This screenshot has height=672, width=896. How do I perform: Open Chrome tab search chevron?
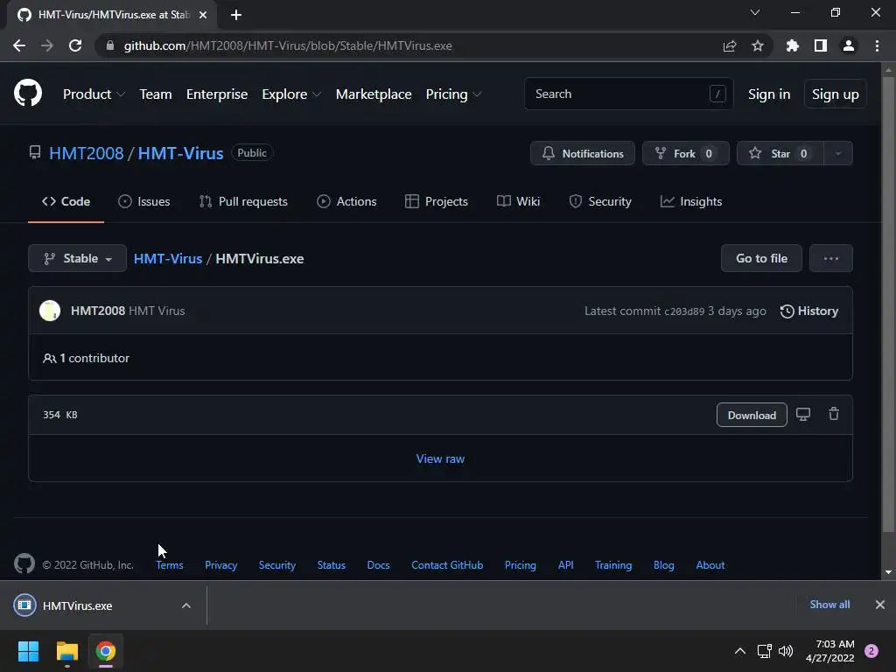tap(755, 12)
